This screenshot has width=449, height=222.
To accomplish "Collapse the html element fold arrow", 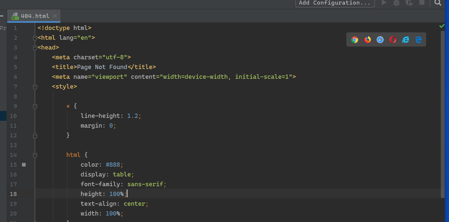I will point(35,37).
